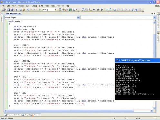
Task: Click the cmd.exe window title icon
Action: tap(117, 60)
